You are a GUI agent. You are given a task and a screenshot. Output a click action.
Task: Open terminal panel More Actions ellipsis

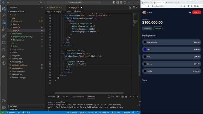130,97
